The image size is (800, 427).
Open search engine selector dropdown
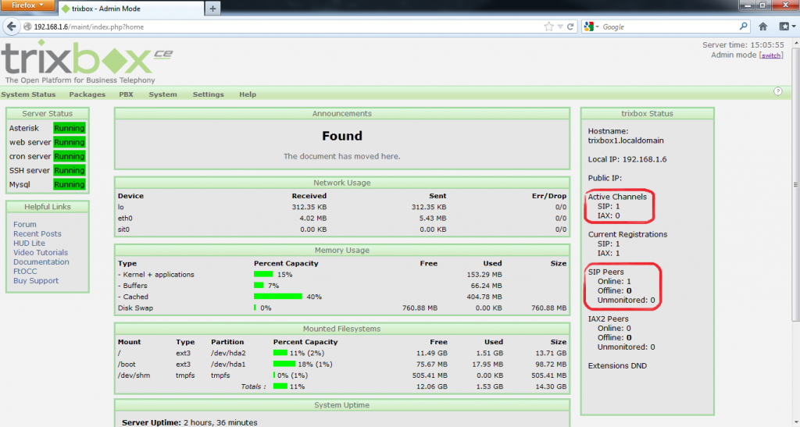[598, 27]
